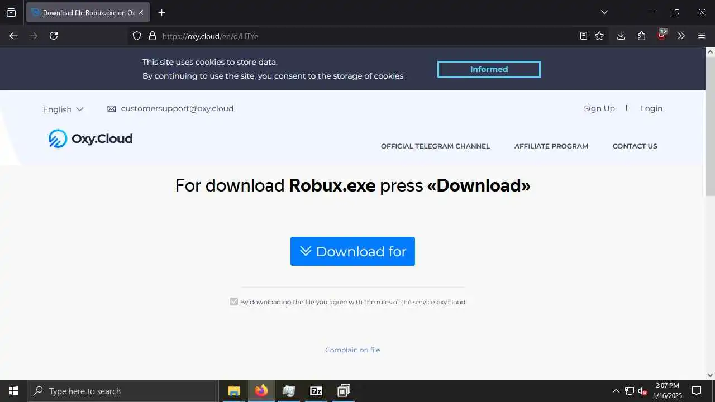Open the tracking protection shield icon

pyautogui.click(x=137, y=36)
